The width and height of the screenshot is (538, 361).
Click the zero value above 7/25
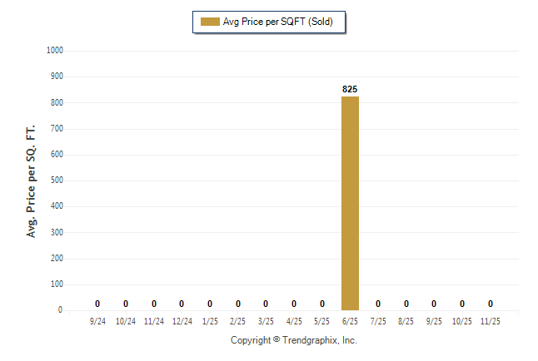378,304
